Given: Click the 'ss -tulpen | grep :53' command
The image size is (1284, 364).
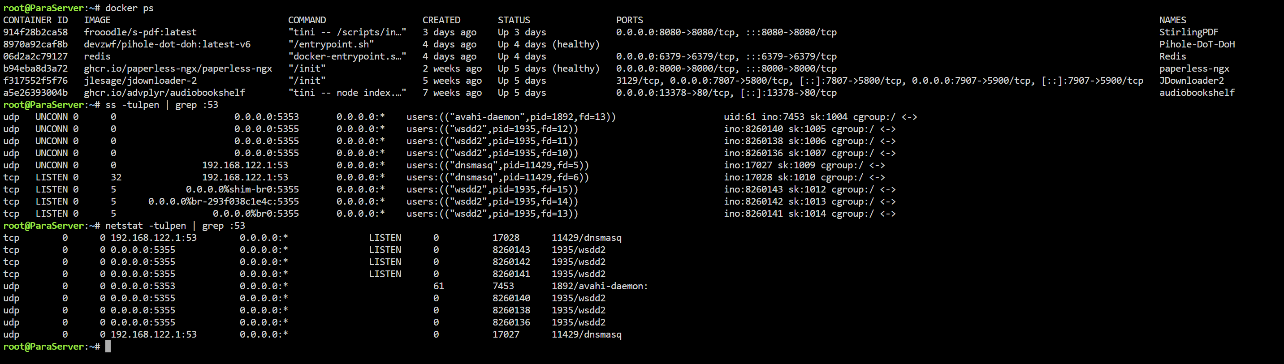Looking at the screenshot, I should coord(161,105).
